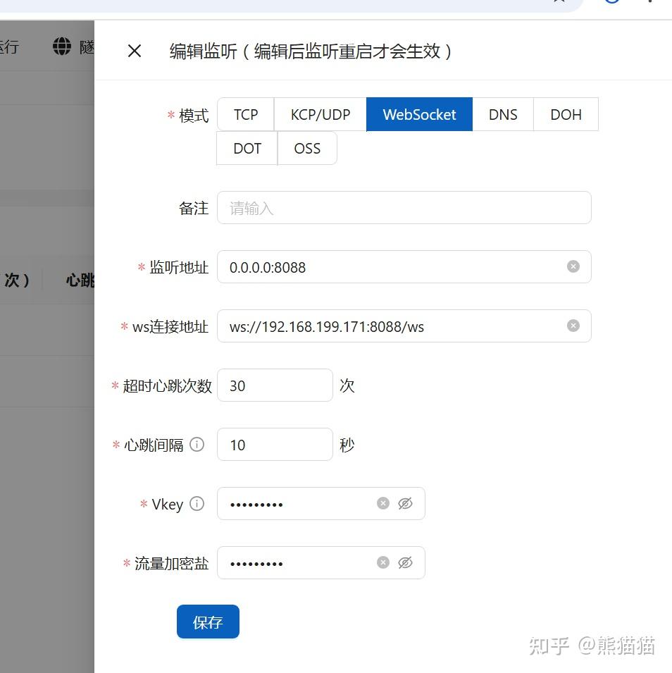This screenshot has width=672, height=673.
Task: Click the bookmark star in the browser toolbar
Action: [x=559, y=4]
